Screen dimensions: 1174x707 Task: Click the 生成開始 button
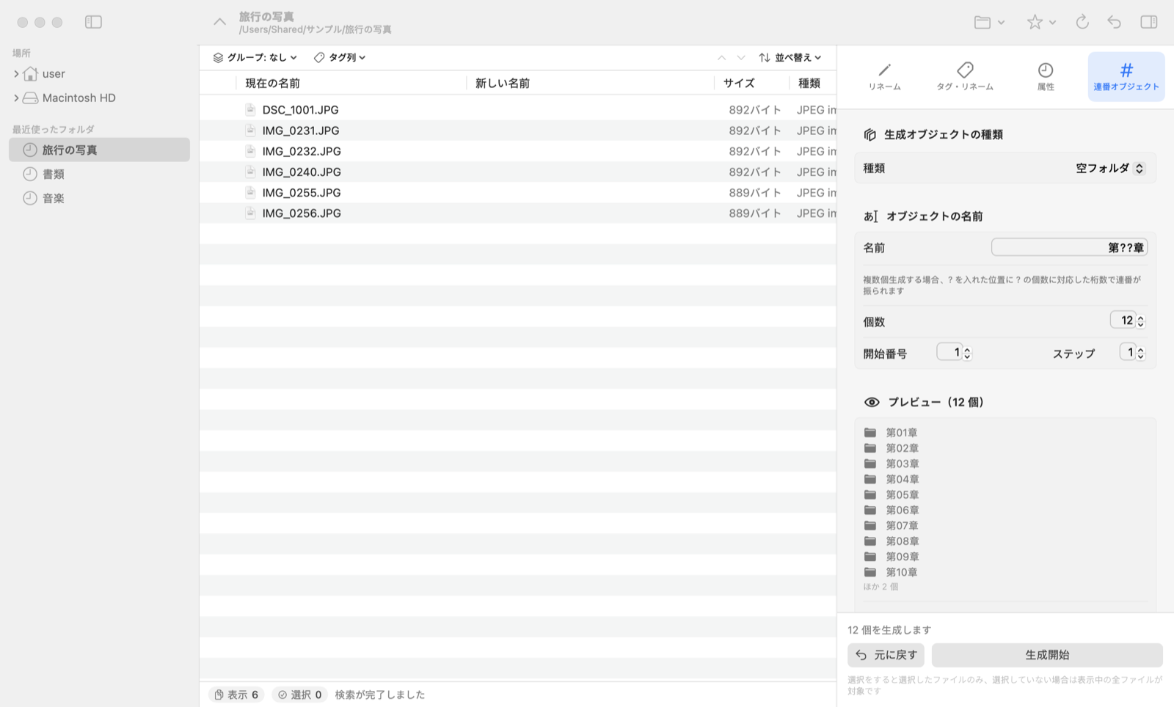(x=1047, y=655)
